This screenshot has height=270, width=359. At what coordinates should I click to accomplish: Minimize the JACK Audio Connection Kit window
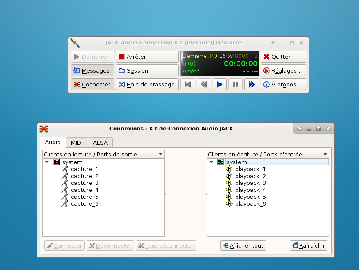coord(282,43)
